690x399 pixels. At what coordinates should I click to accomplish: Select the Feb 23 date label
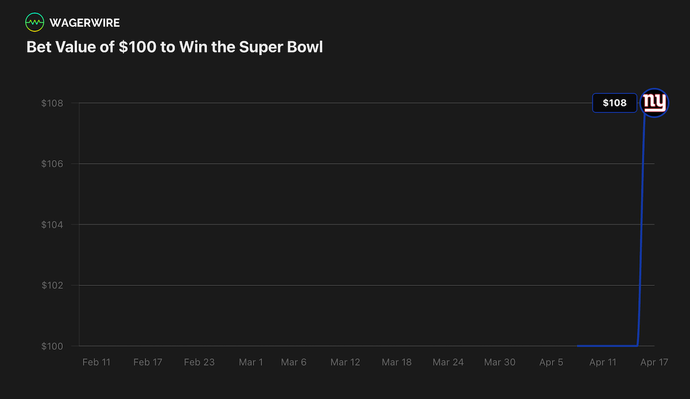click(x=199, y=363)
